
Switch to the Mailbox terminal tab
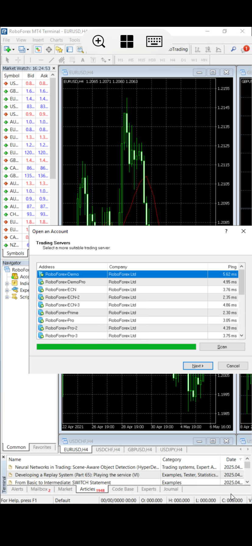[x=40, y=489]
